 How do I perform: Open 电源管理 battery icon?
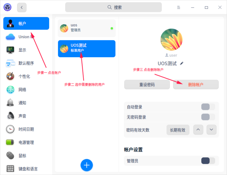click(x=10, y=142)
